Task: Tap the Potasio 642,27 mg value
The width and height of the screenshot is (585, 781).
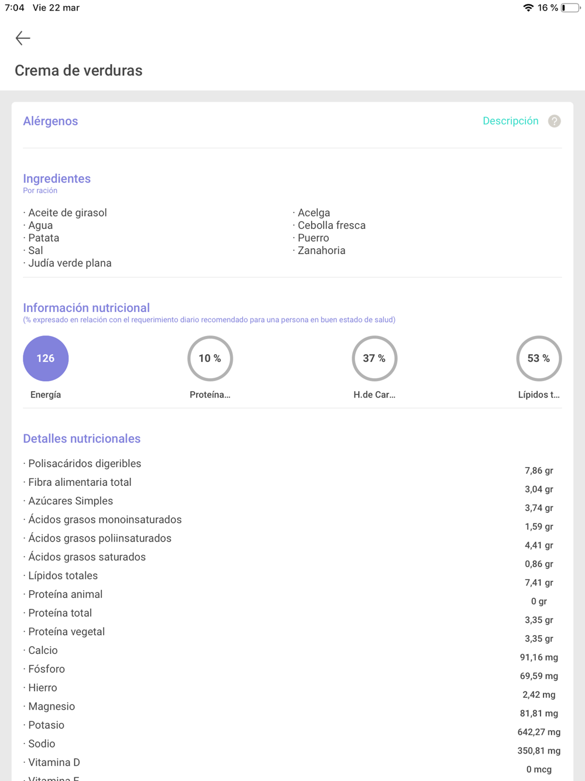Action: (538, 732)
